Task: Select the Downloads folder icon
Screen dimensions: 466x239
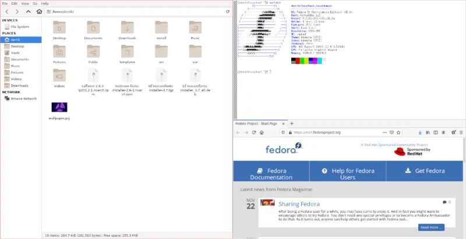Action: pos(127,27)
